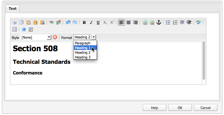Insert a bulleted list
The height and width of the screenshot is (115, 224).
168,23
